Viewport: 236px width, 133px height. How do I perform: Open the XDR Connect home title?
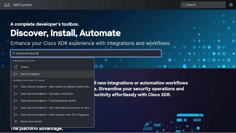point(22,5)
